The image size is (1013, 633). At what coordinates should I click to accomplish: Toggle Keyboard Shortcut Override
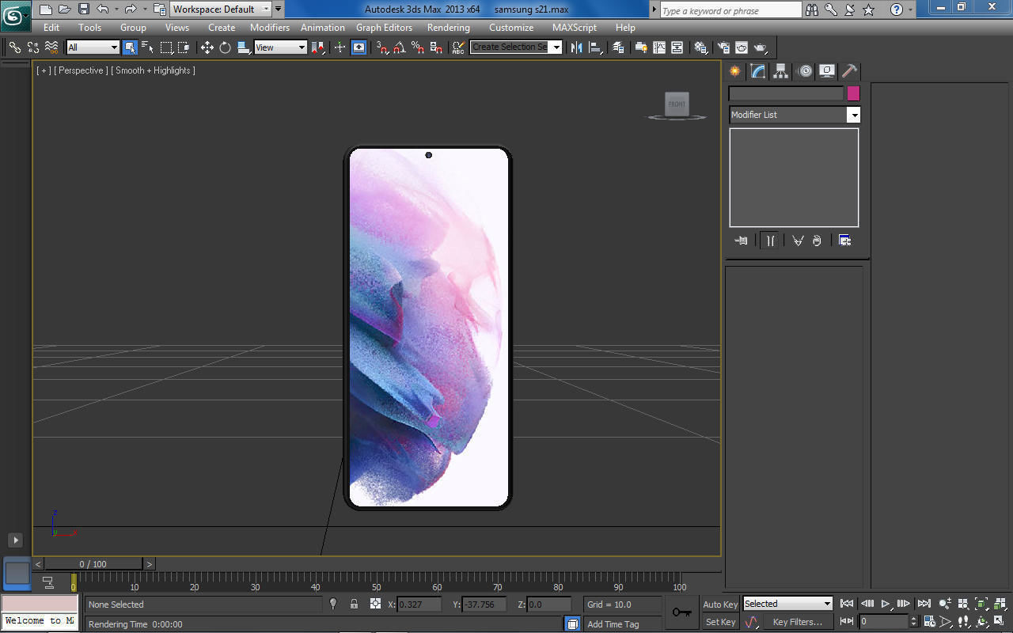[359, 47]
